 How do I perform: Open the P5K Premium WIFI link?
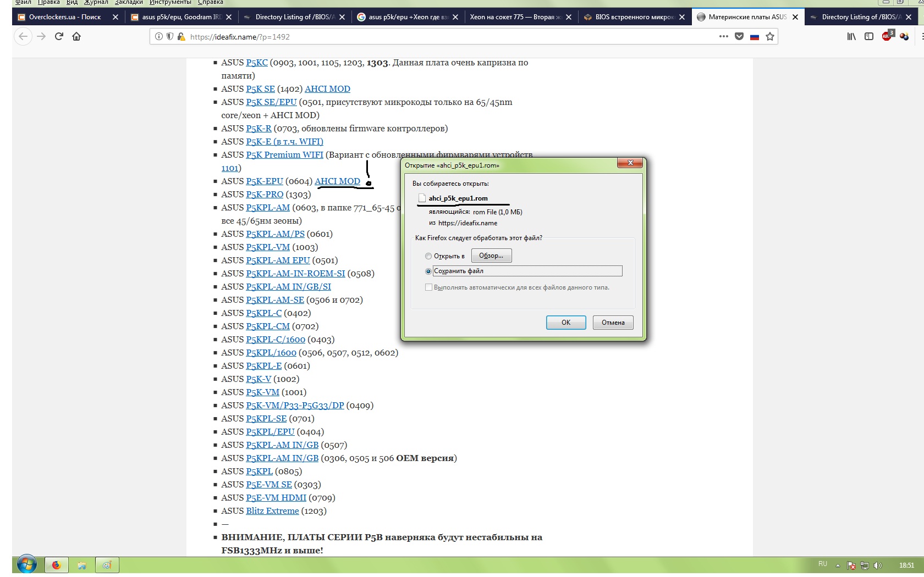tap(284, 155)
